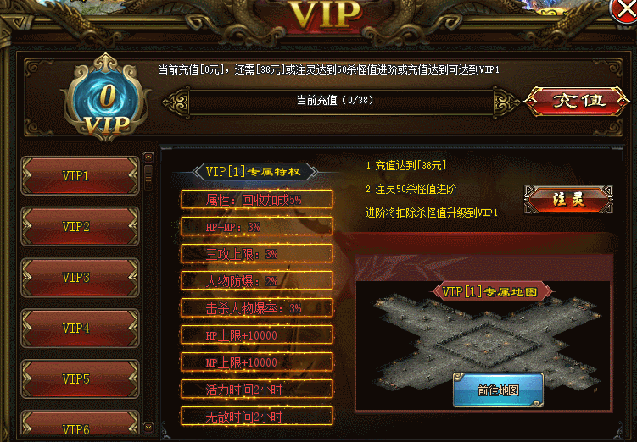
Task: Select the 击杀人物爆率：3% privilege row
Action: coord(257,308)
